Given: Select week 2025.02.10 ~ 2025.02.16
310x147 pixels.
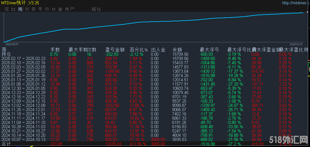Looking at the screenshot, I should pyautogui.click(x=23, y=63).
